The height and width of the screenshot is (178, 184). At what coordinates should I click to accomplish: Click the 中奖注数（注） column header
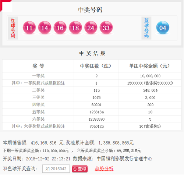(x=96, y=66)
